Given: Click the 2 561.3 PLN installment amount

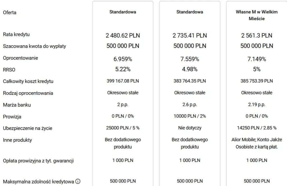Looking at the screenshot, I should tap(256, 35).
